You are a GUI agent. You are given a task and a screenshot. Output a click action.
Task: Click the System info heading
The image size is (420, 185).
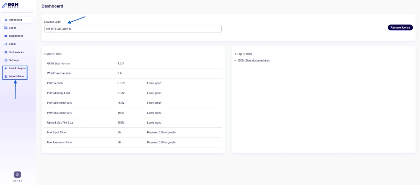point(53,54)
